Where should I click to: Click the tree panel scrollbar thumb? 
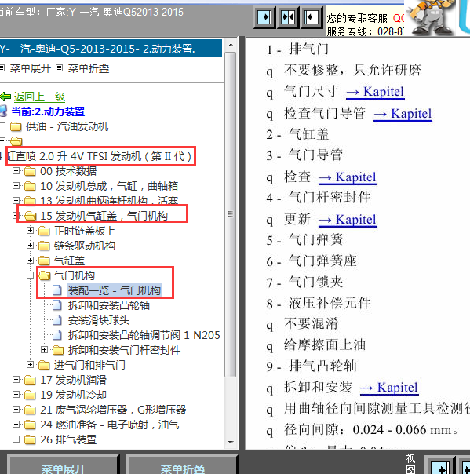231,214
